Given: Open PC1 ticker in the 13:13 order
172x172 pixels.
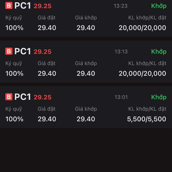Looking at the screenshot, I should (x=22, y=51).
